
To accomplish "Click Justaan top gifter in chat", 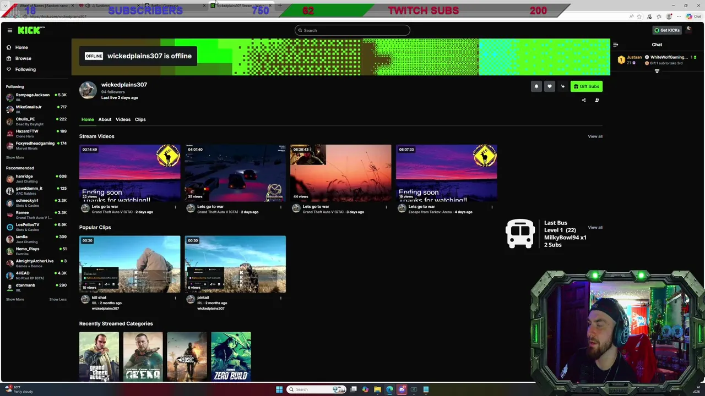I will pos(630,59).
